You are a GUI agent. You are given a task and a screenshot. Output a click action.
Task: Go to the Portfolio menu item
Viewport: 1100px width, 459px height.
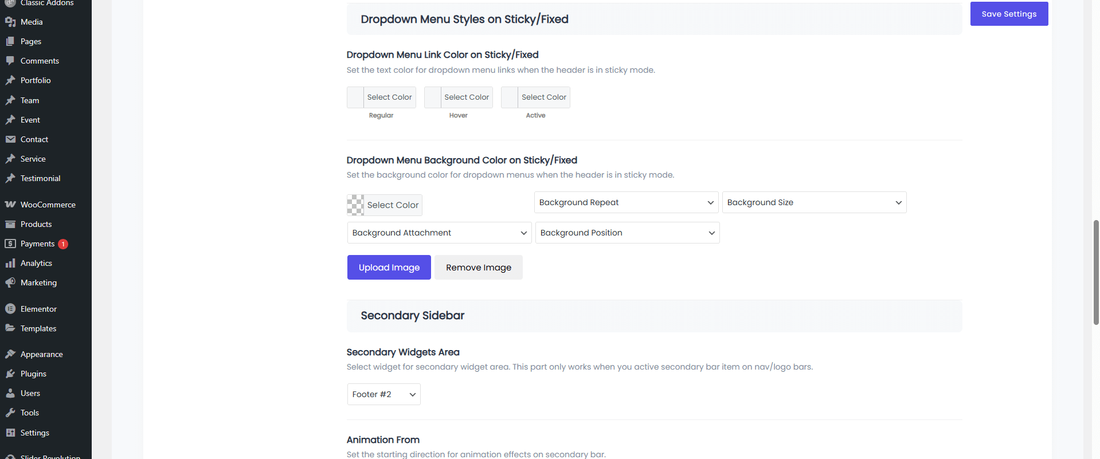coord(36,80)
